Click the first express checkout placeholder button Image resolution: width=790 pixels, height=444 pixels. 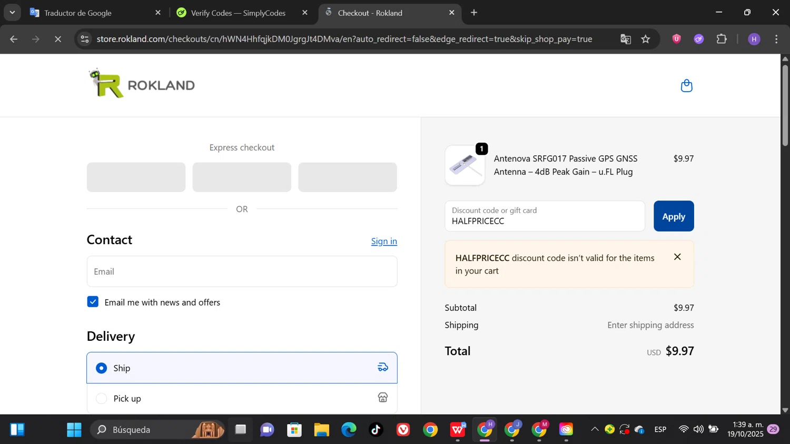136,177
